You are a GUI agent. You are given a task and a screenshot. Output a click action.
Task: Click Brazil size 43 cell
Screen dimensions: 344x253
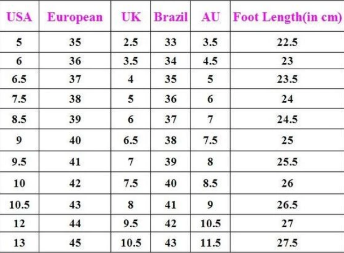(171, 242)
